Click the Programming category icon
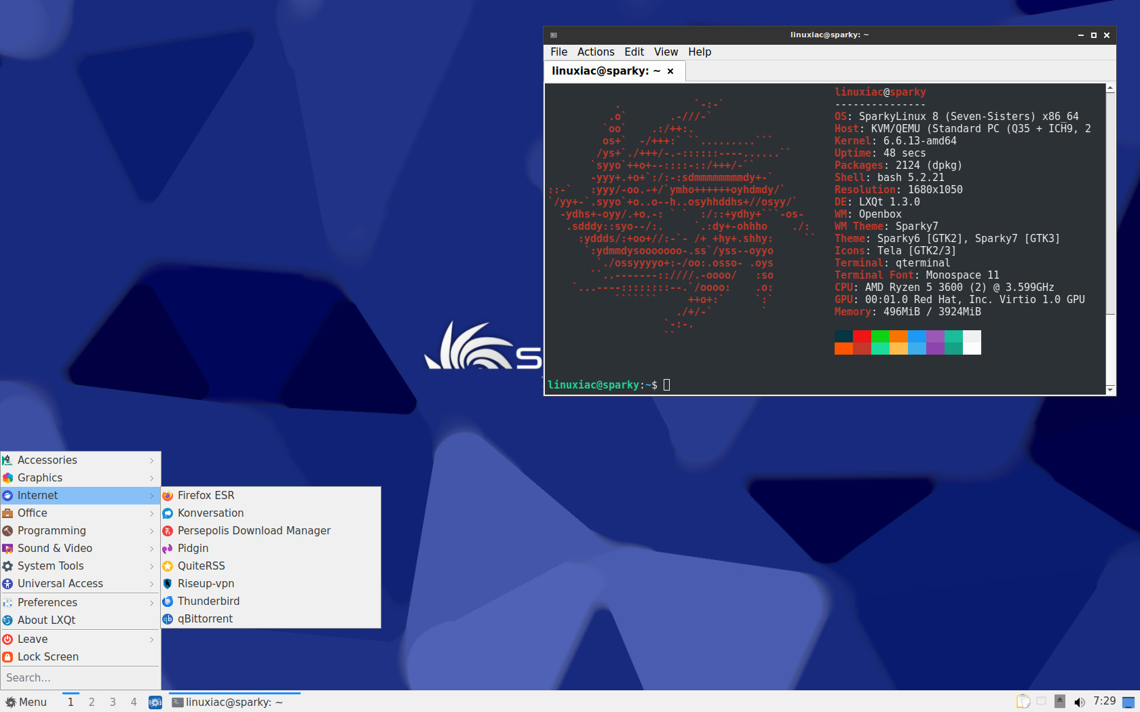 click(7, 531)
